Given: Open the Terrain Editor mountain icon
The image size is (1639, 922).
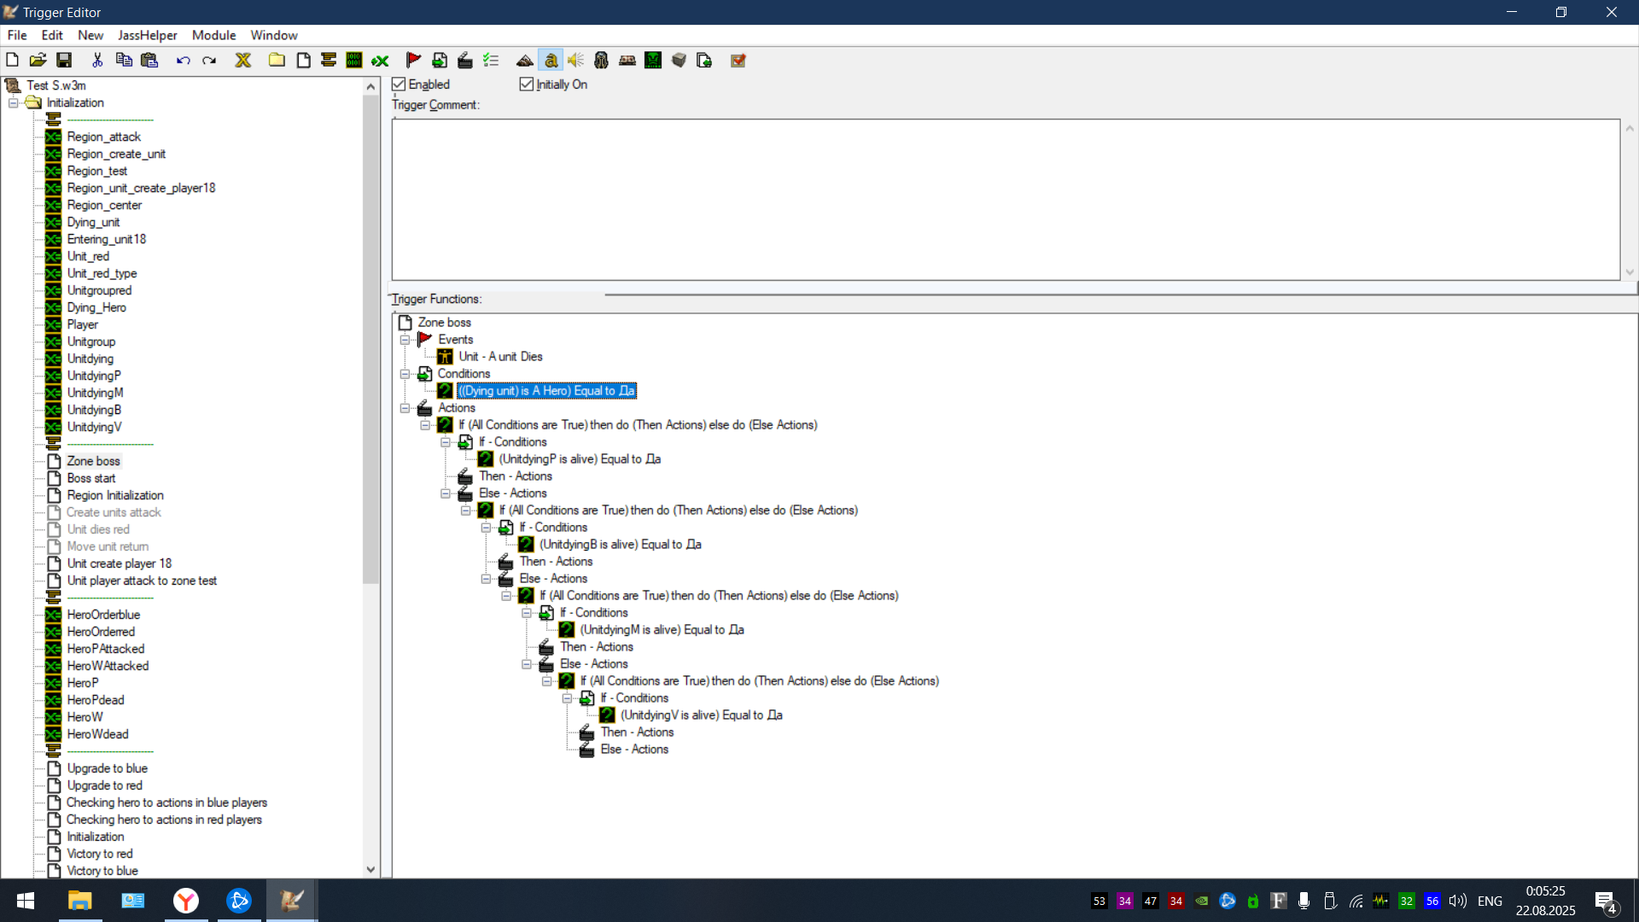Looking at the screenshot, I should coord(524,60).
